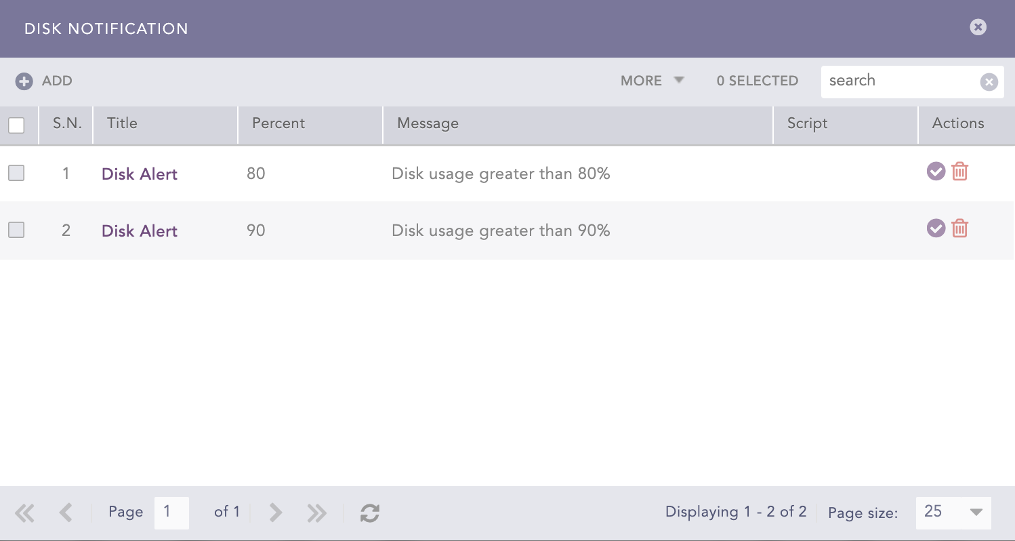Click the checkmark icon for 90% alert

point(936,228)
